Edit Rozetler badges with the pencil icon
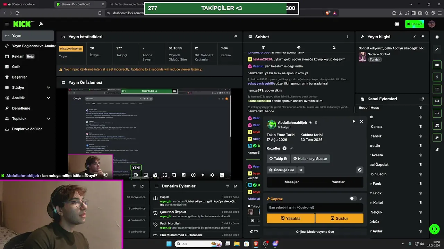 click(x=291, y=148)
